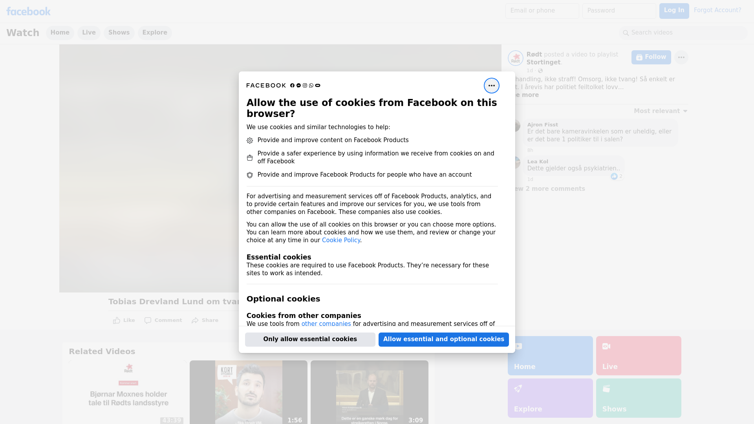Click the WhatsApp icon in the dialog header
The height and width of the screenshot is (424, 754).
tap(311, 86)
